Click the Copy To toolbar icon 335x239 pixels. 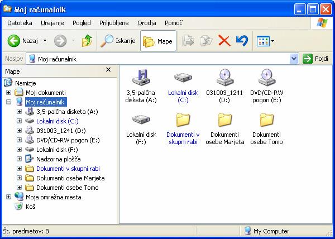206,41
